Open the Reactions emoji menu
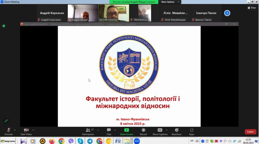 tap(177, 131)
